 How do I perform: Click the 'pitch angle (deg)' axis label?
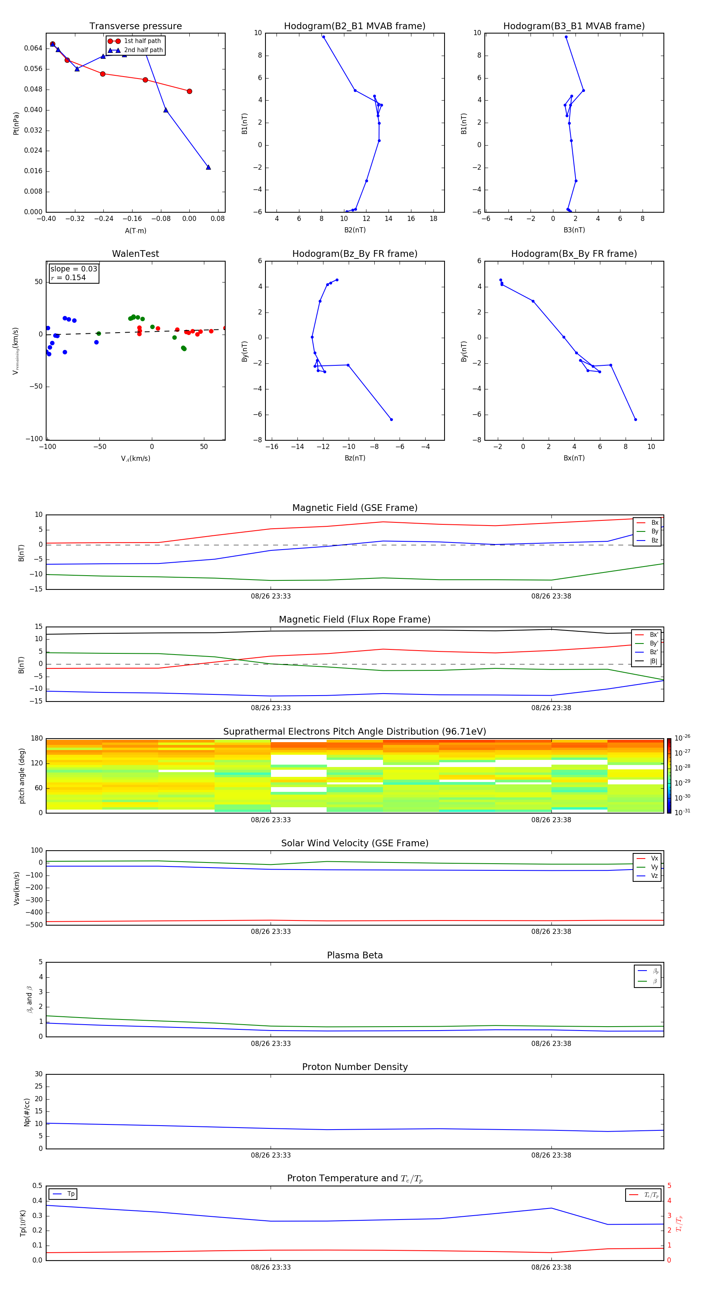[x=22, y=776]
